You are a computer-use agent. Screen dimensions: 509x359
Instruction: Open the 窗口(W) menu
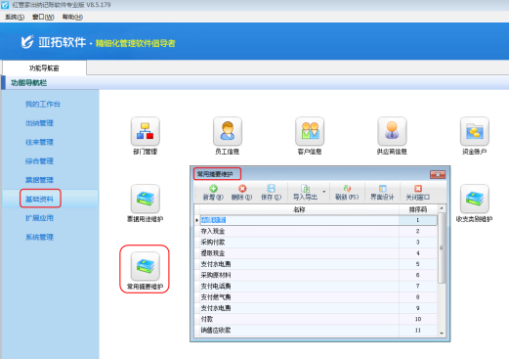click(43, 17)
